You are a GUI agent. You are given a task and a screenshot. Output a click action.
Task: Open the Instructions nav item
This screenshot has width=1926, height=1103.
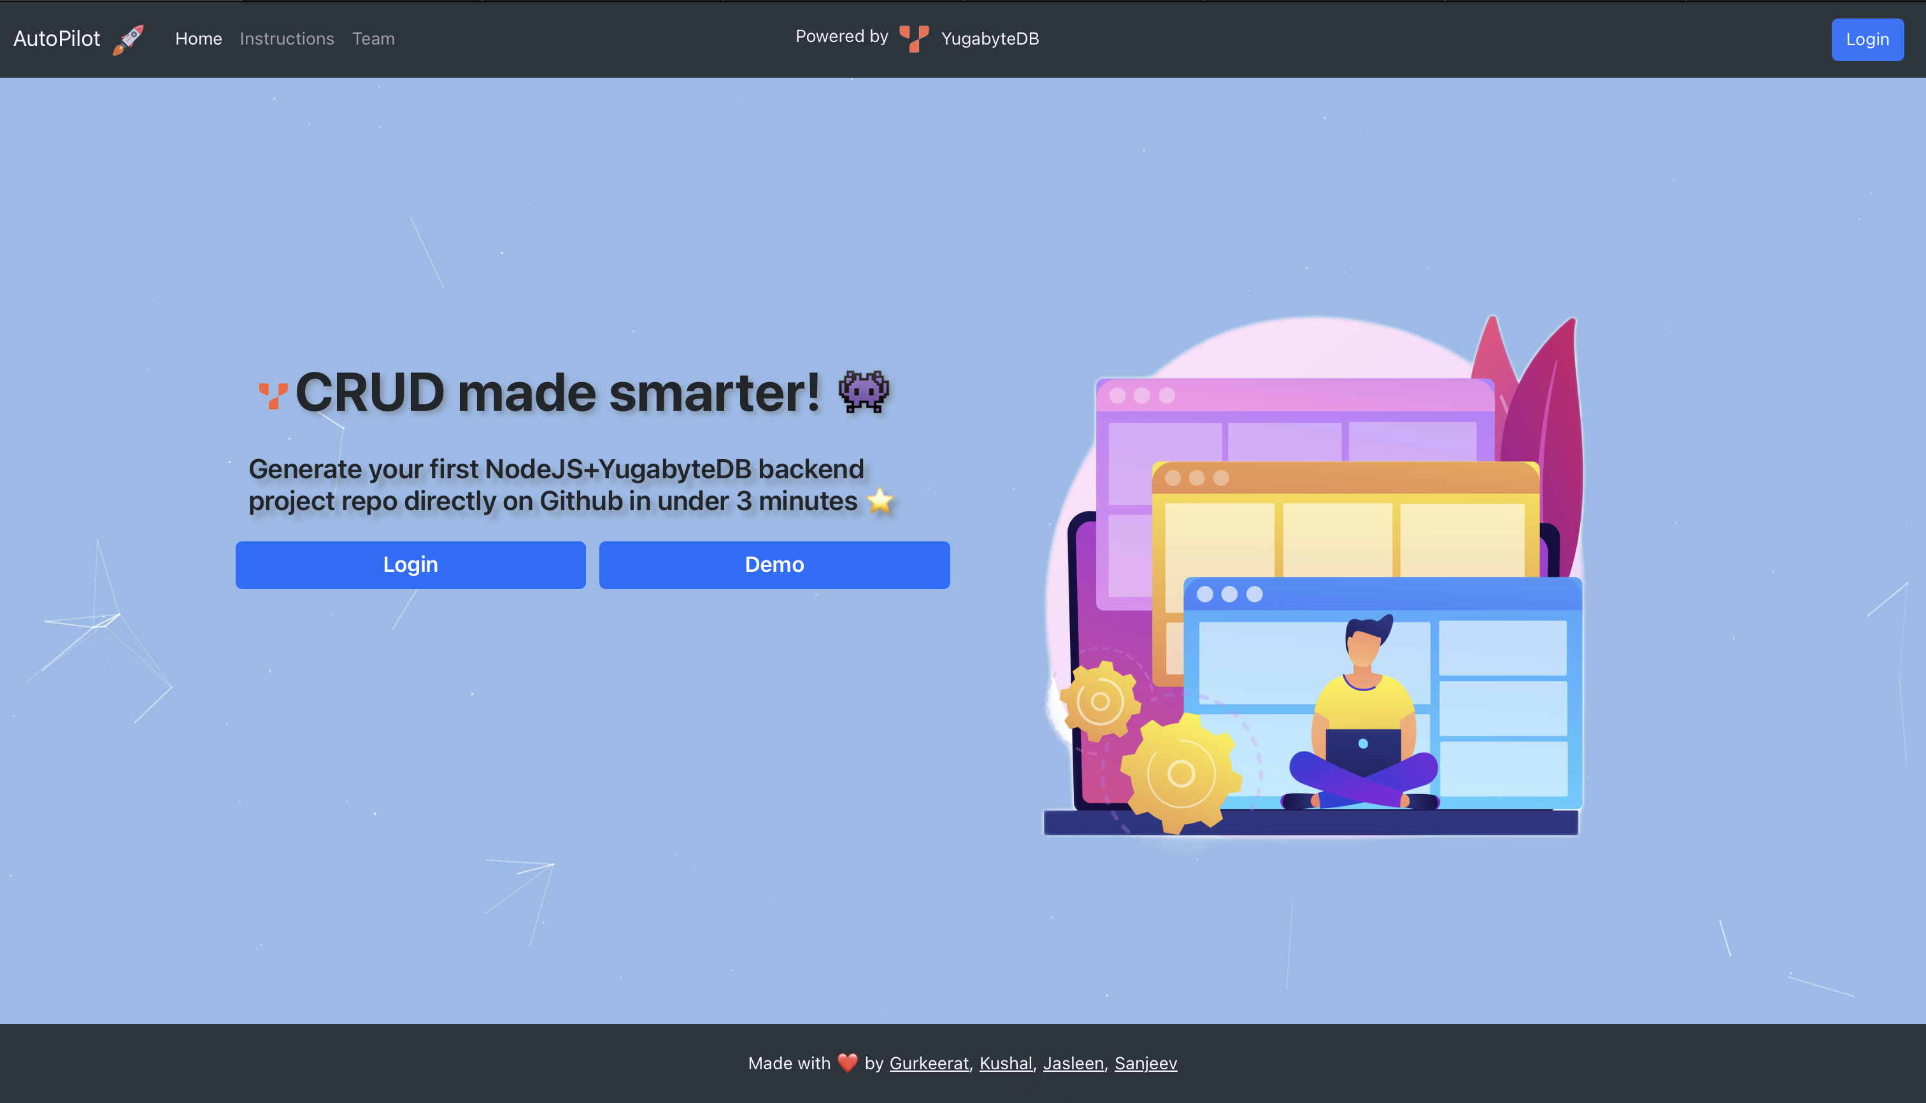coord(287,39)
